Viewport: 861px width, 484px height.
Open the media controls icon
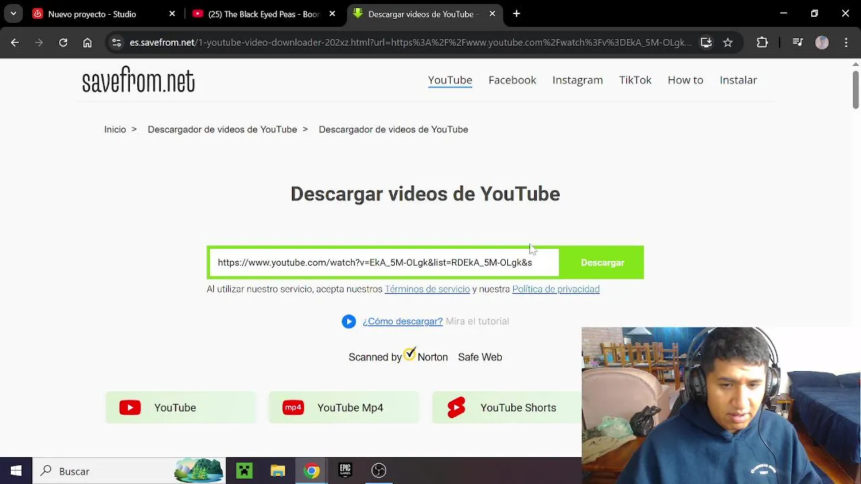point(798,42)
